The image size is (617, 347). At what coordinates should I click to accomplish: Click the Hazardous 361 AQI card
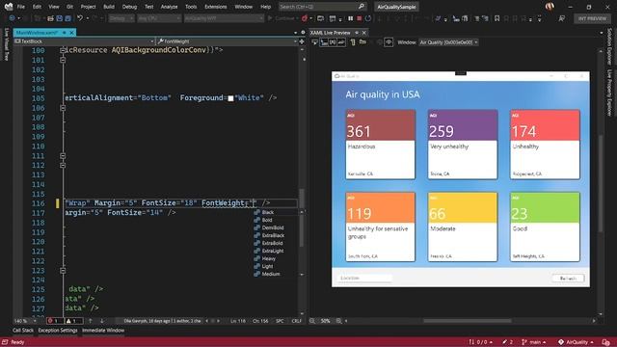[x=380, y=145]
